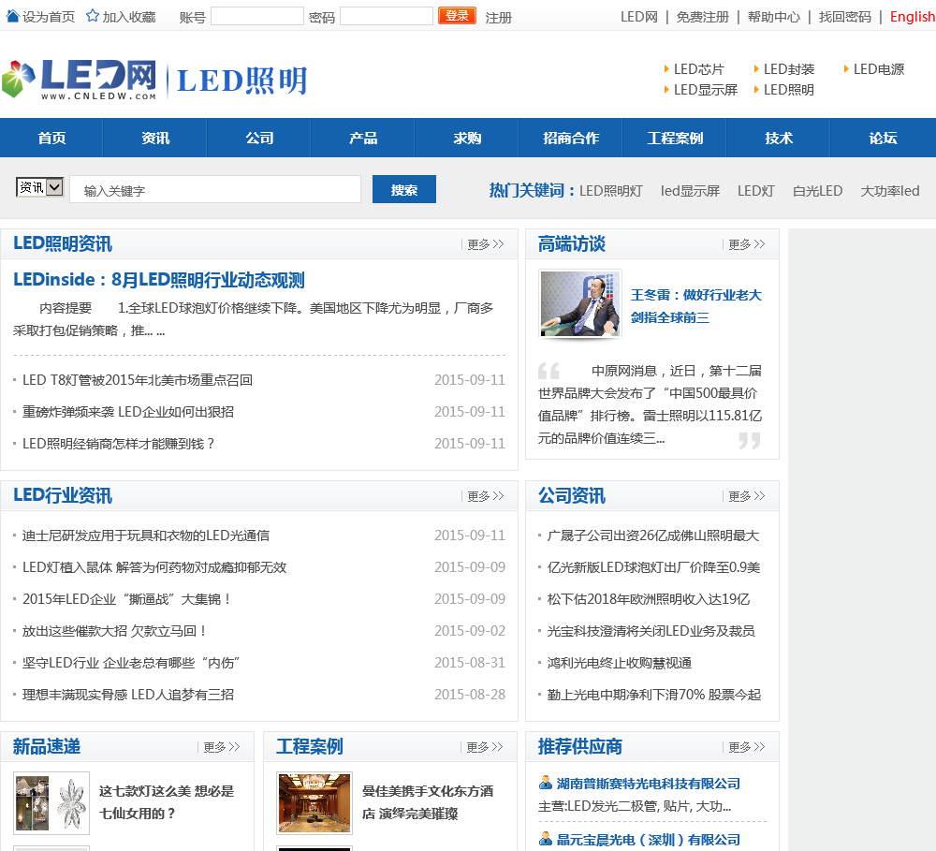Open the 王冬雷 interview photo
This screenshot has width=936, height=851.
coord(580,303)
